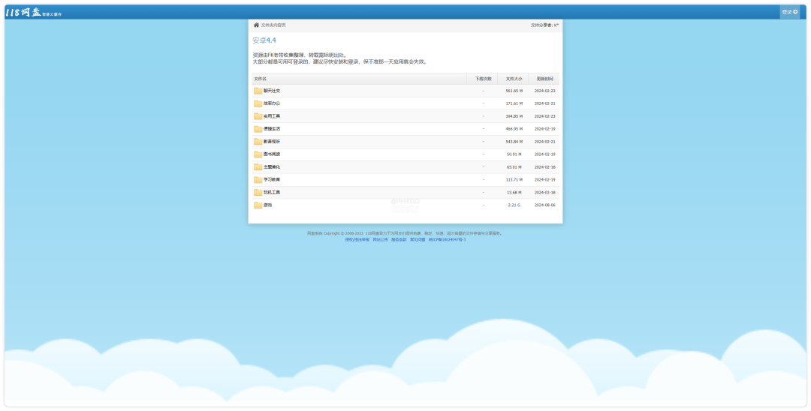Open the 主题美化 folder
This screenshot has width=811, height=411.
click(x=271, y=167)
